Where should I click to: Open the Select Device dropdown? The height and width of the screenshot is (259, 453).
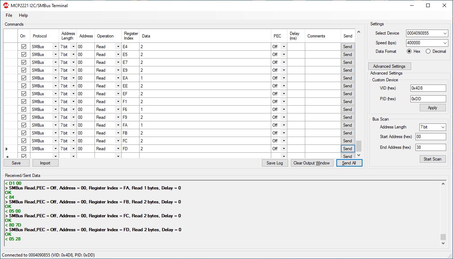(445, 33)
